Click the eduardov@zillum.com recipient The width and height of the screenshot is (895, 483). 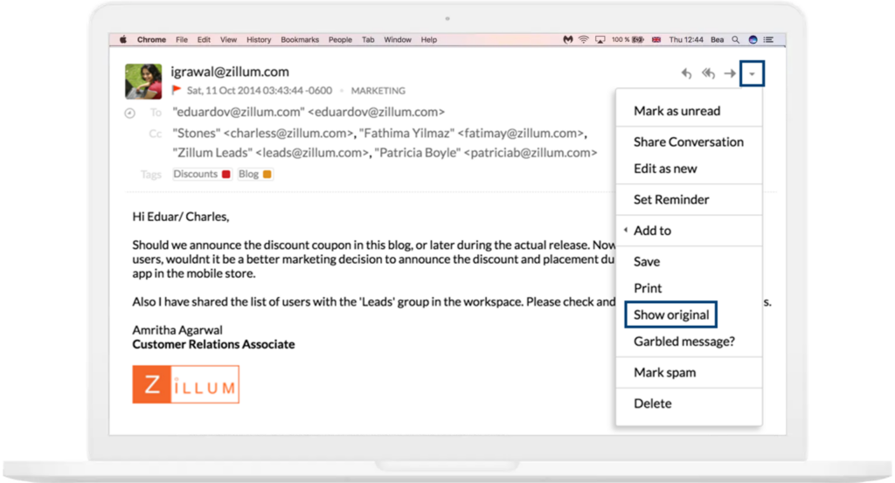click(x=309, y=112)
